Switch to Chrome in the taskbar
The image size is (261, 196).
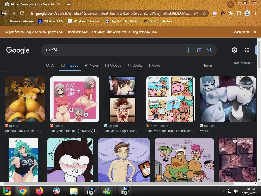[x=22, y=191]
